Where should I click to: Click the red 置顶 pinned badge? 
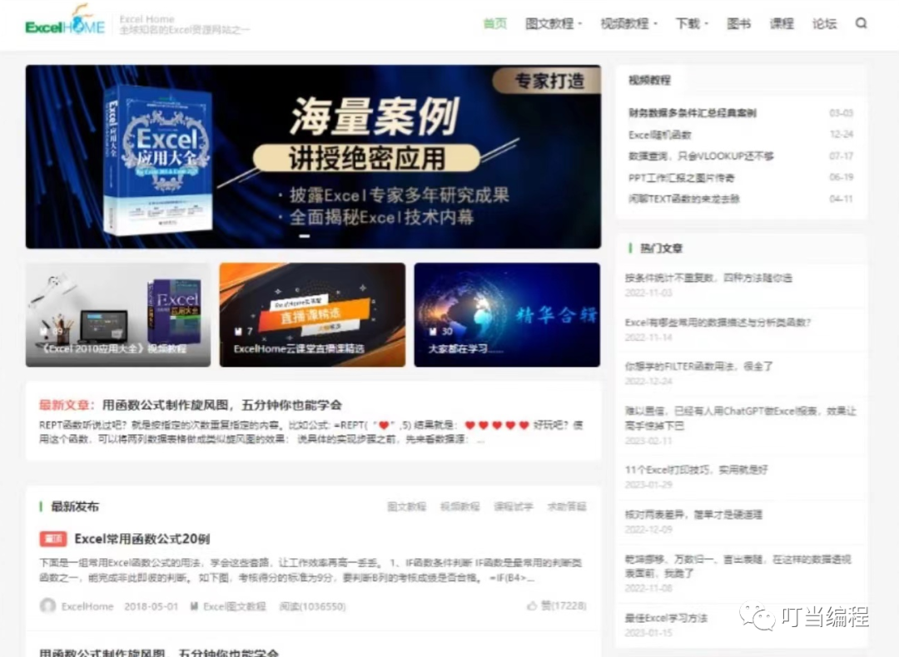click(x=52, y=539)
